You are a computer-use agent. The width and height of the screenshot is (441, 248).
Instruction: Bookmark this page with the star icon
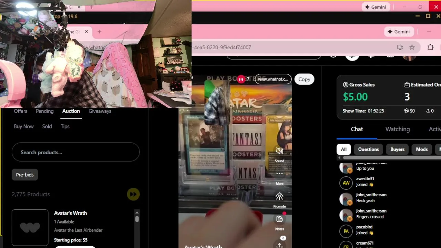click(412, 47)
